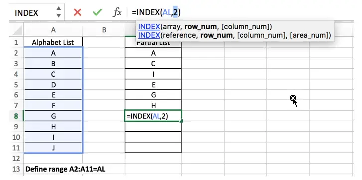The image size is (362, 180).
Task: Select Partial List cell with A
Action: pyautogui.click(x=153, y=53)
